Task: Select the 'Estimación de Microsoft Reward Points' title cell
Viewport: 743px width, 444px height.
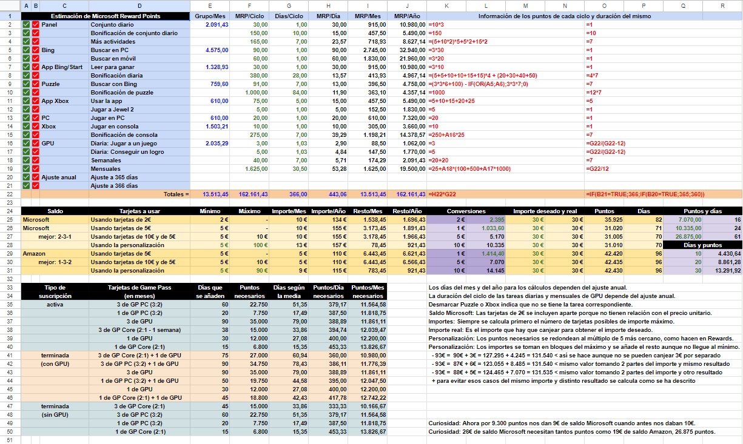Action: [106, 16]
